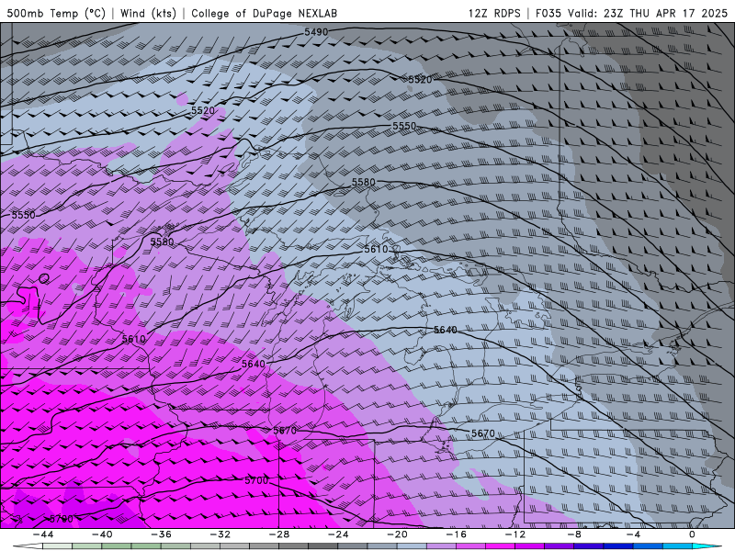Image resolution: width=735 pixels, height=551 pixels.
Task: Click the -16 colorbar tick label
Action: click(x=457, y=534)
